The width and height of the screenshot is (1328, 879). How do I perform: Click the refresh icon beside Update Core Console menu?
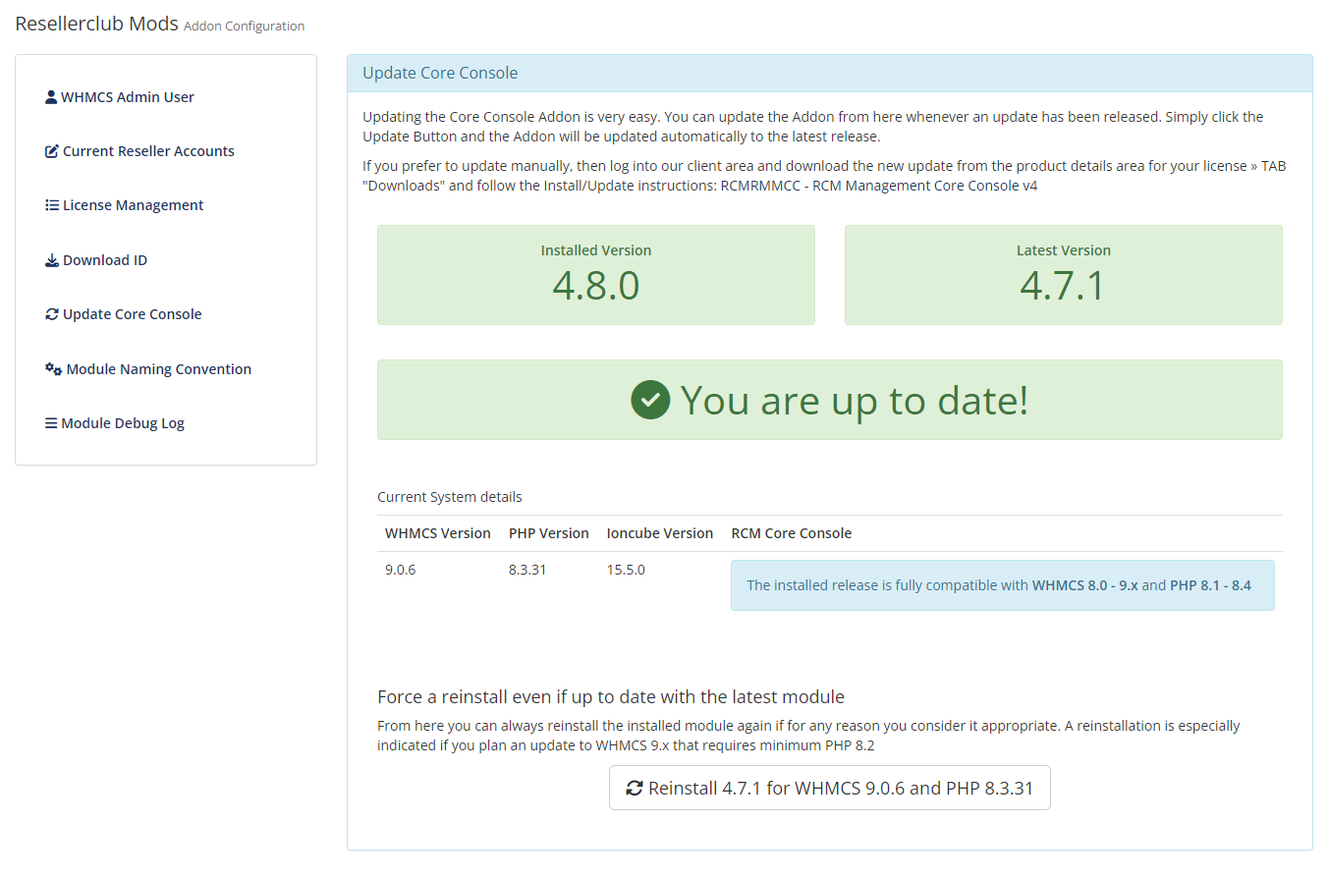[x=52, y=314]
